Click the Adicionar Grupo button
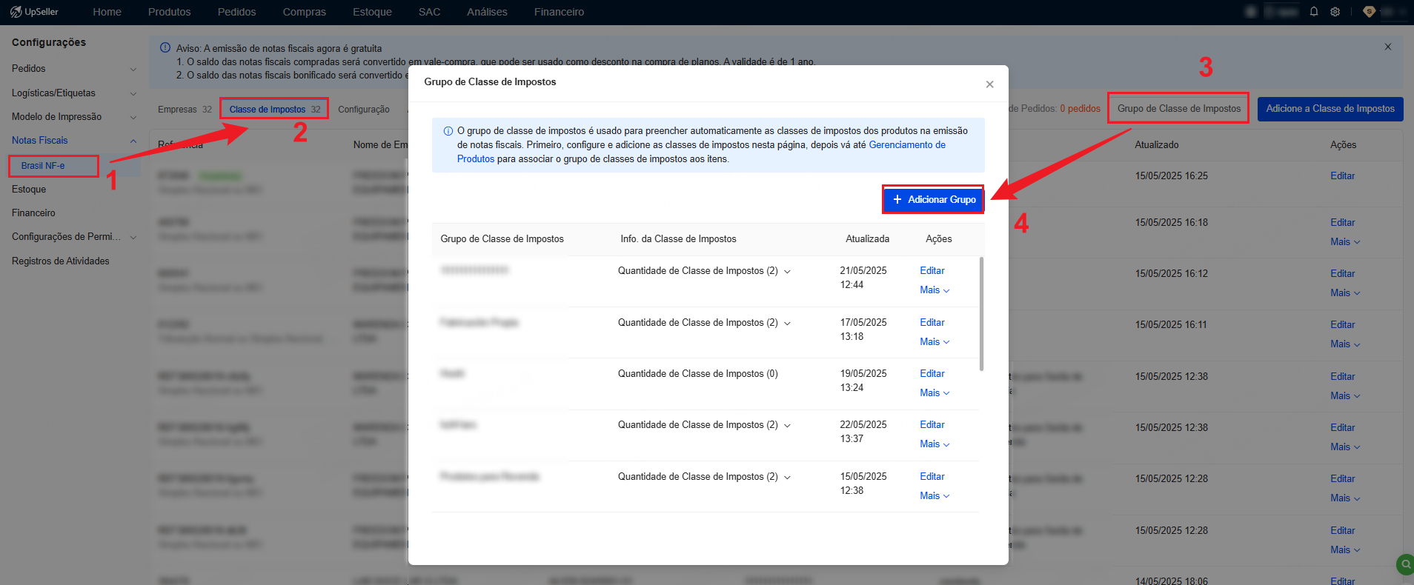The width and height of the screenshot is (1414, 585). click(934, 200)
